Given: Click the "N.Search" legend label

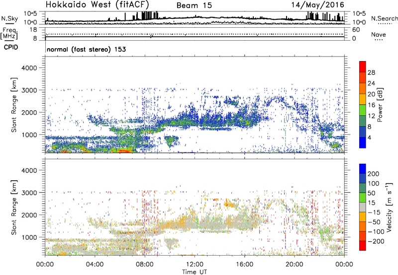Looking at the screenshot, I should tap(384, 18).
